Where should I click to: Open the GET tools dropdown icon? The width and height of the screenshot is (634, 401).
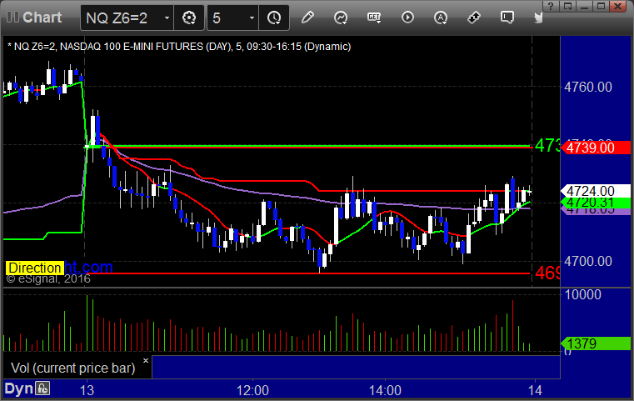[x=374, y=18]
